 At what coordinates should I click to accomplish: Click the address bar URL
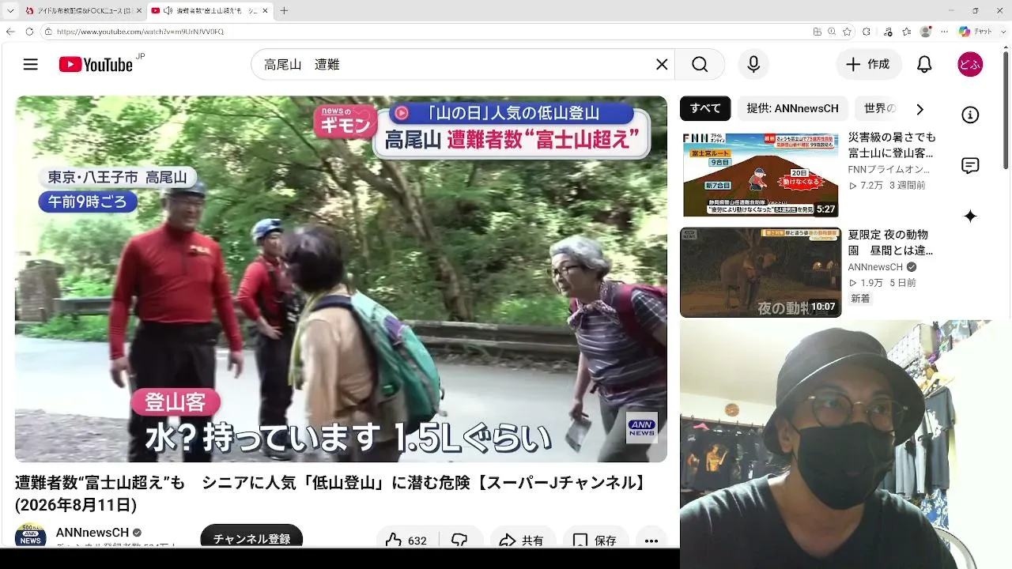click(140, 32)
